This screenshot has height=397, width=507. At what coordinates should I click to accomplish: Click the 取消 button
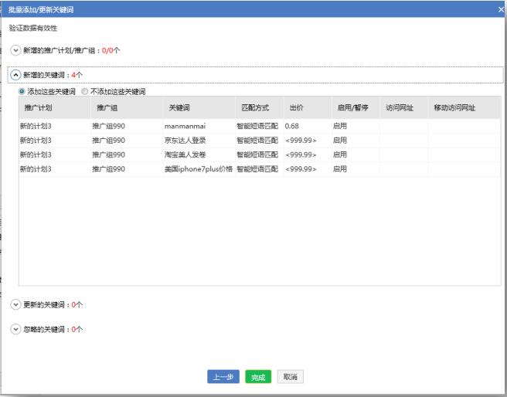290,376
